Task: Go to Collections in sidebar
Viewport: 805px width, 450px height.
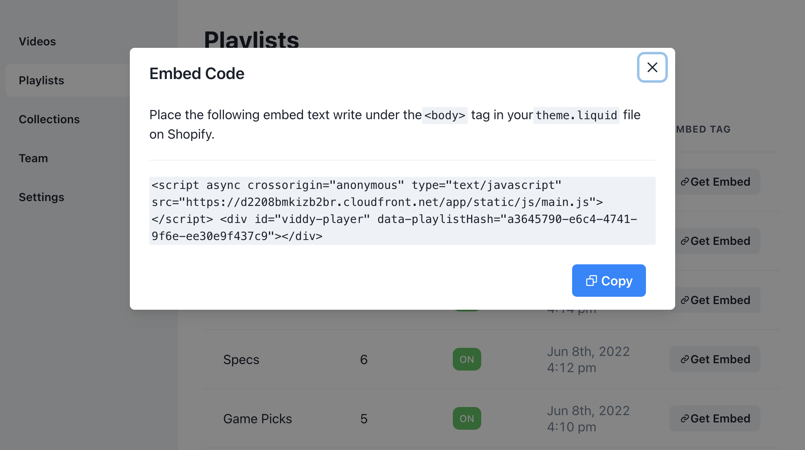Action: (49, 119)
